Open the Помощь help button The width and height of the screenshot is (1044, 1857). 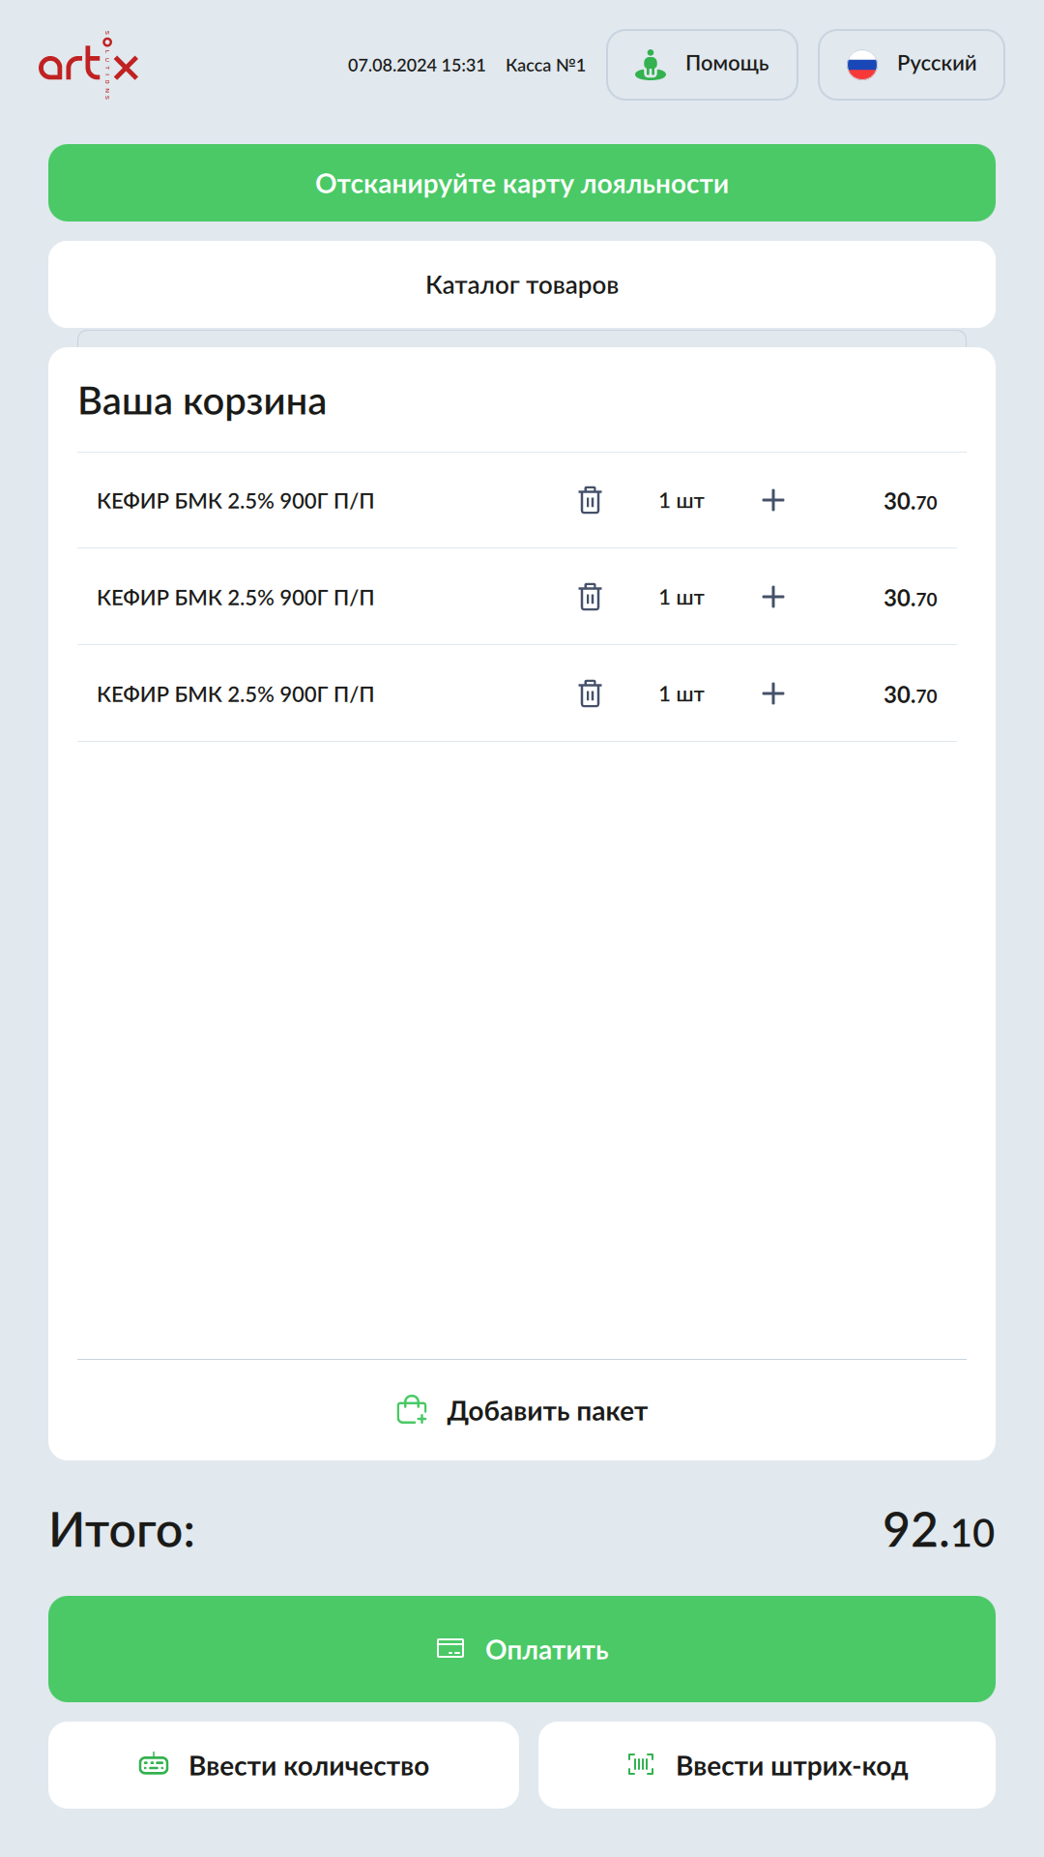(x=702, y=65)
